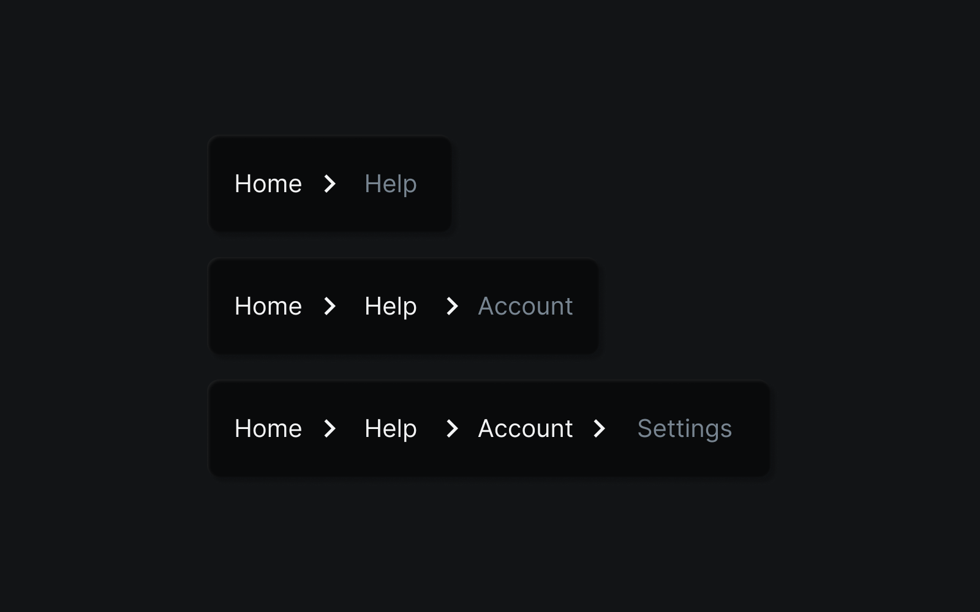Open Settings from the bottom breadcrumb
The height and width of the screenshot is (612, 980).
685,428
